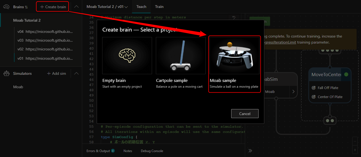Click the Center Of Plate goal icon
The image size is (361, 157).
click(x=314, y=97)
